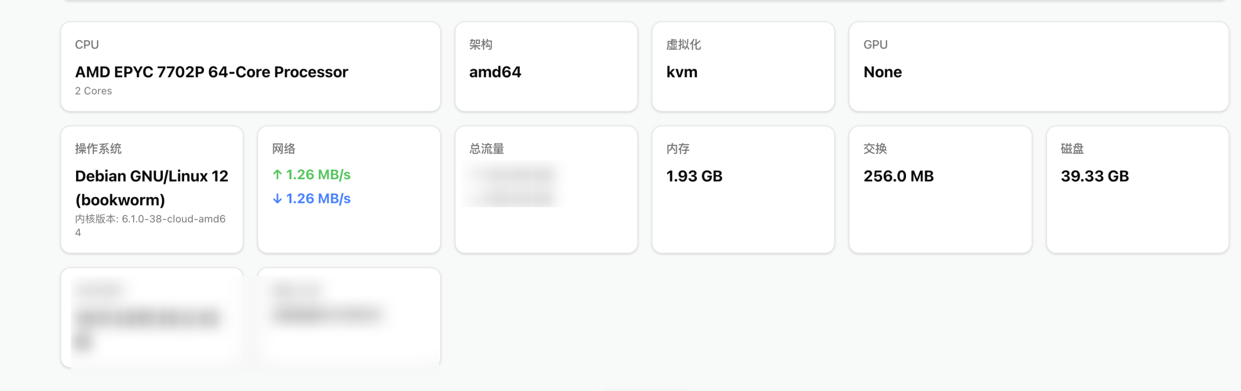This screenshot has height=391, width=1241.
Task: Select the amd64 architecture value
Action: (x=495, y=72)
